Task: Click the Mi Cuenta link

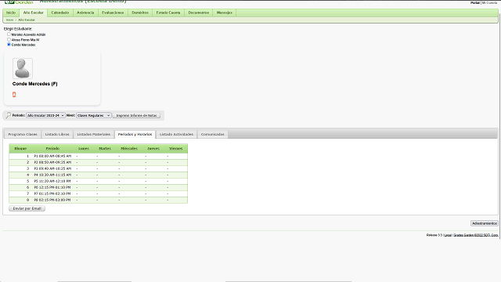Action: [489, 2]
